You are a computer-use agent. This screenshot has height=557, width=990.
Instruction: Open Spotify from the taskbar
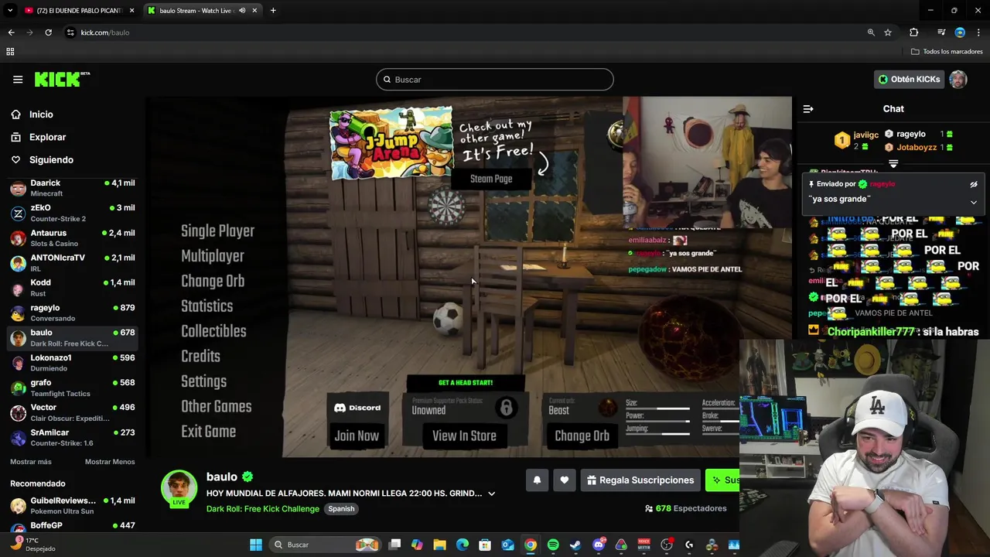[x=553, y=545]
